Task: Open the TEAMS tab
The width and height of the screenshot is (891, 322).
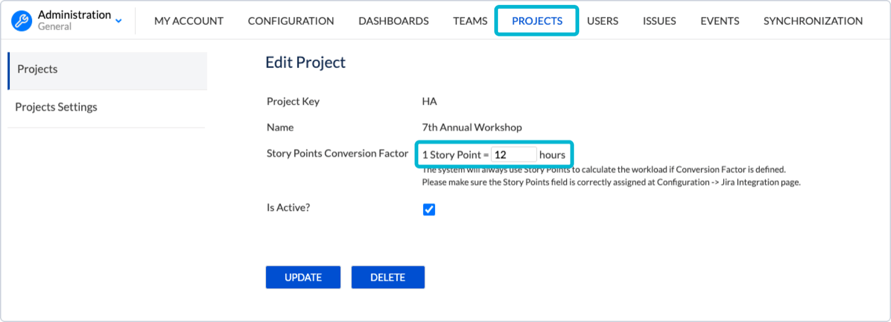Action: tap(470, 21)
